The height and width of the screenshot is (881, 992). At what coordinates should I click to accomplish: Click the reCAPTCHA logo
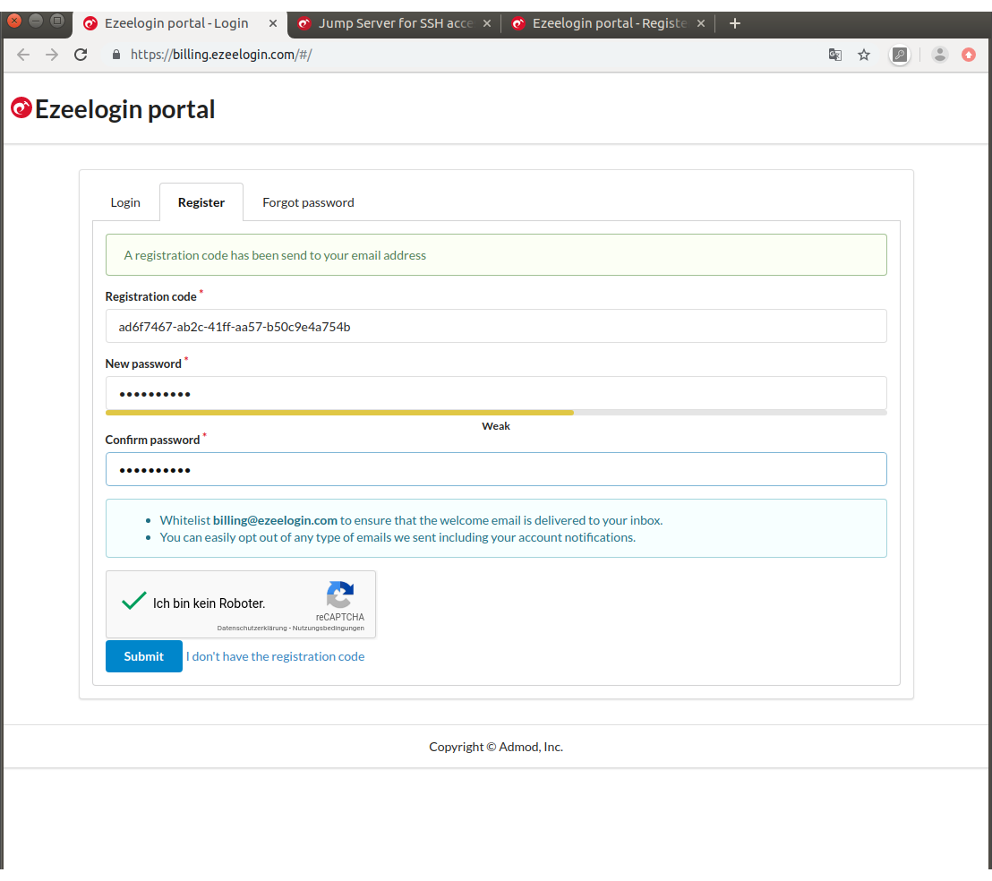pos(340,595)
